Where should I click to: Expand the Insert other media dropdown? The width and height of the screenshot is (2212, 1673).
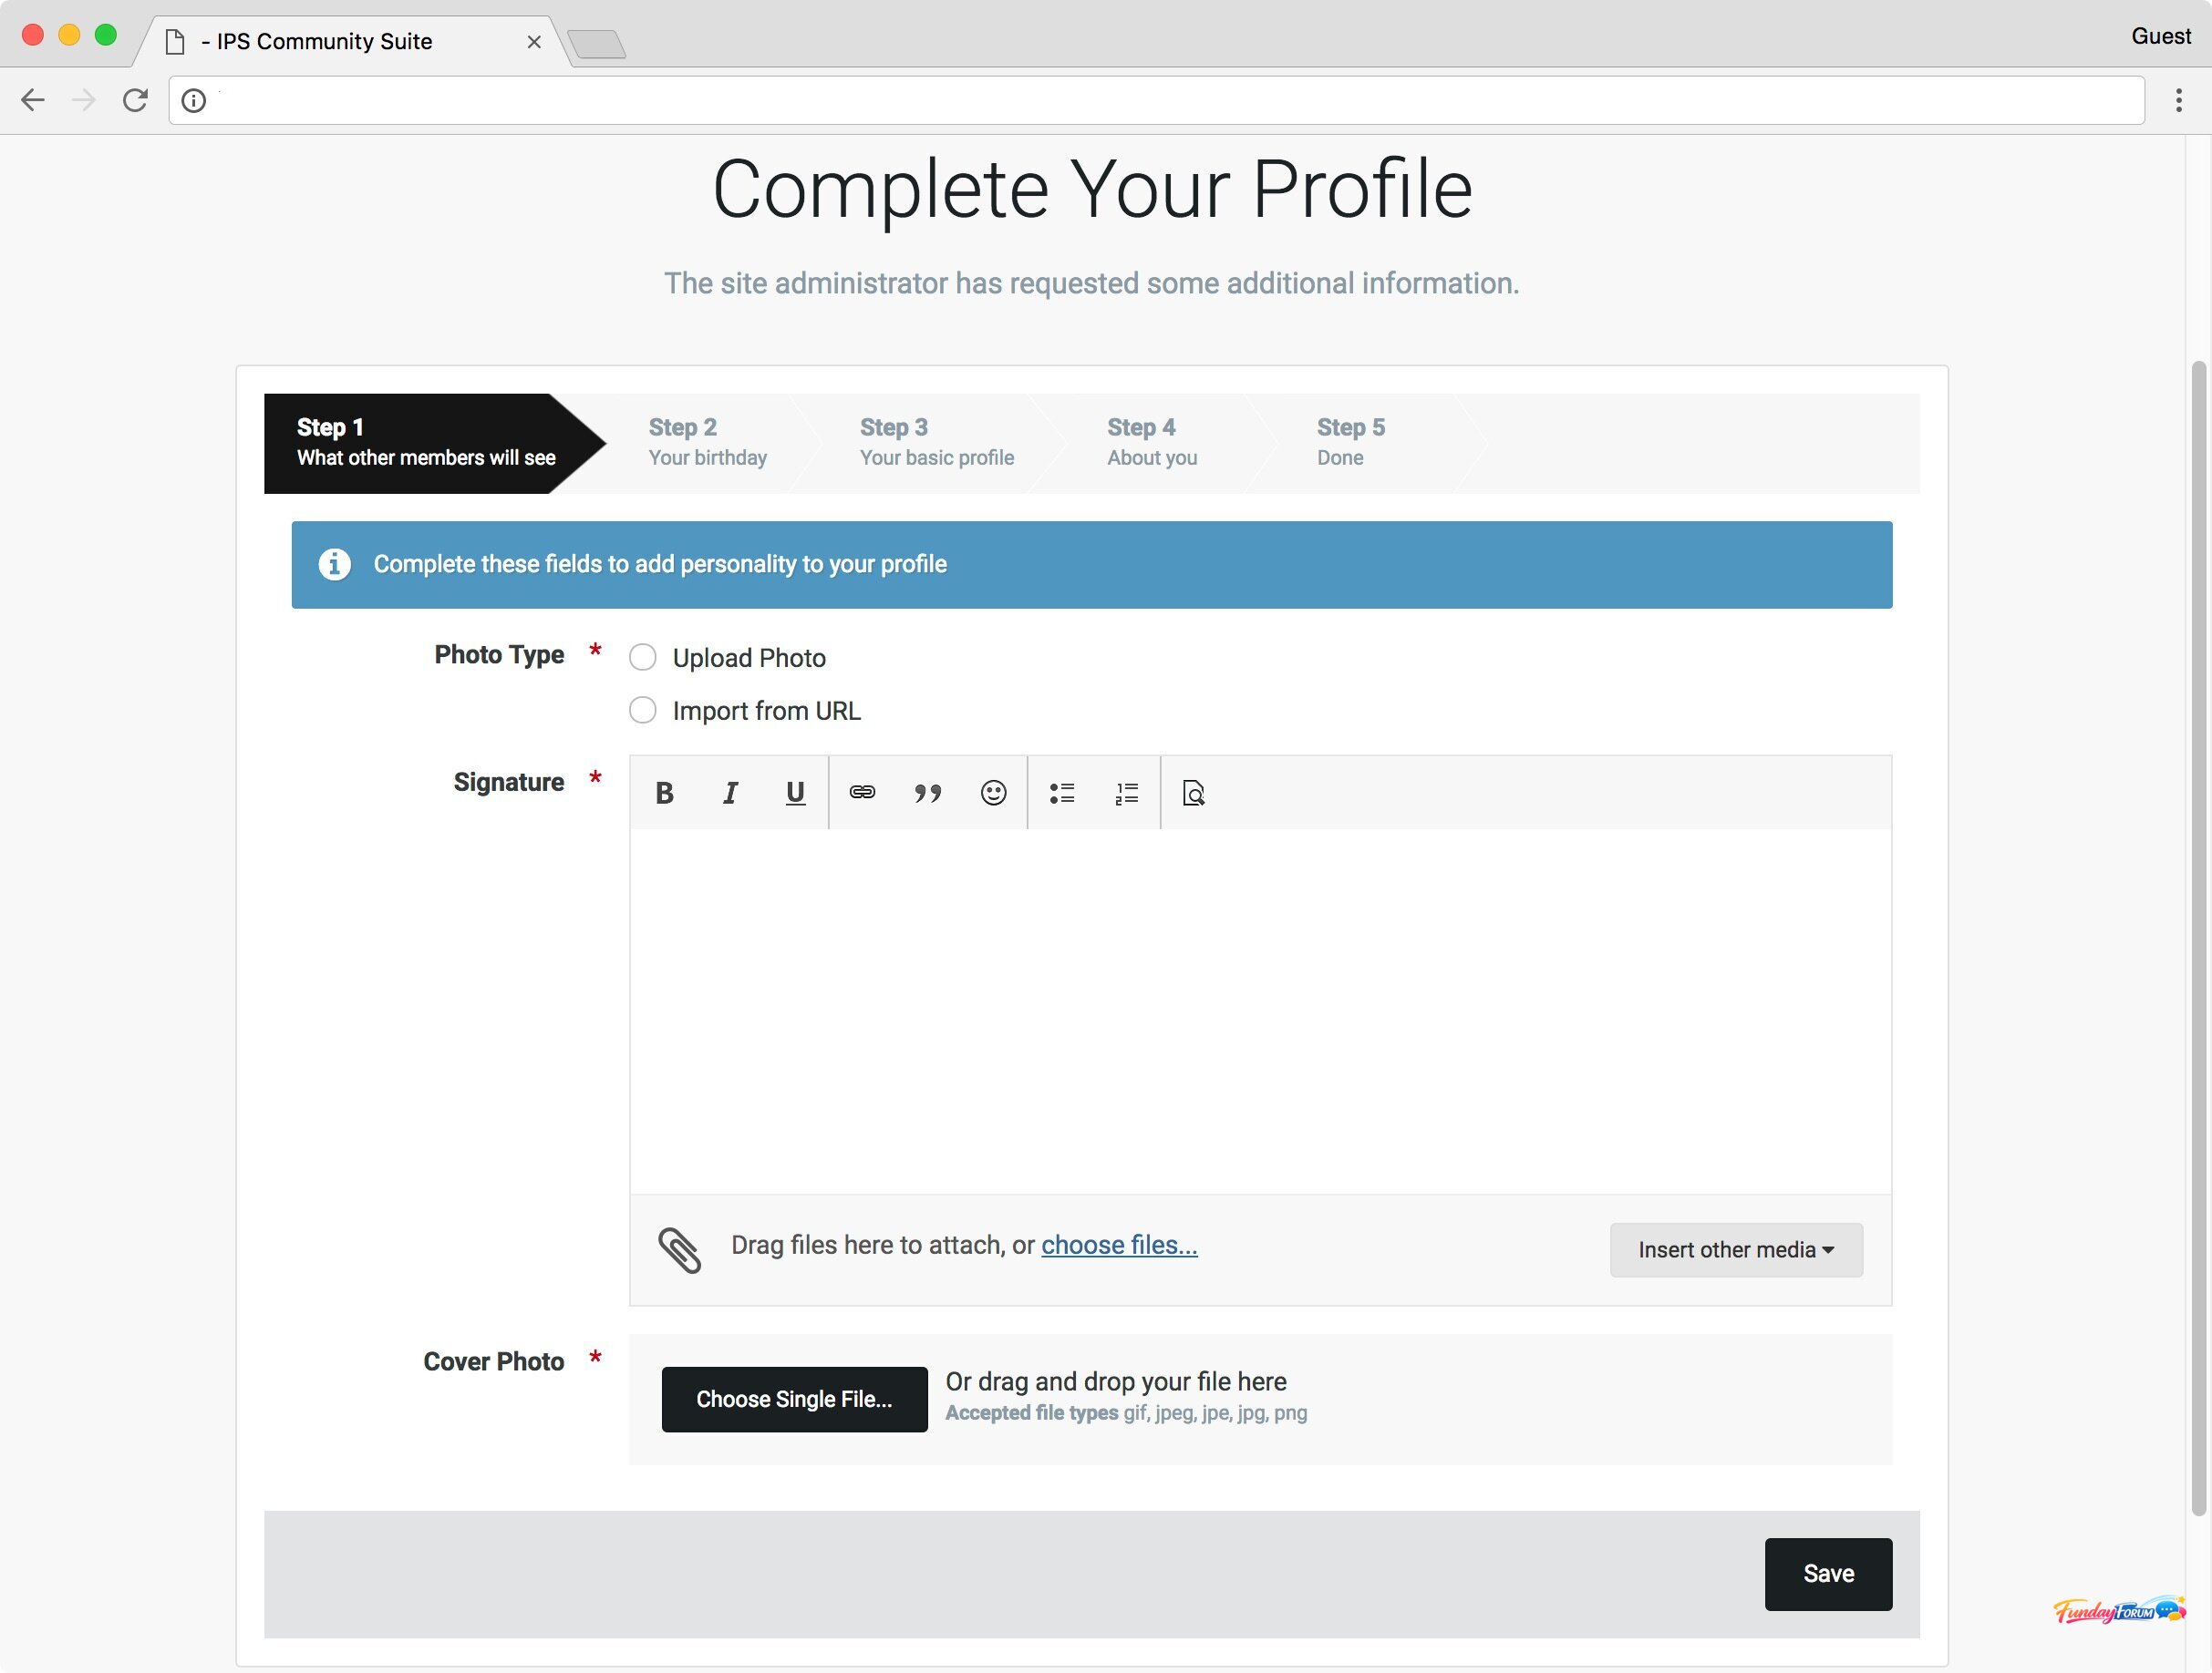click(1736, 1250)
